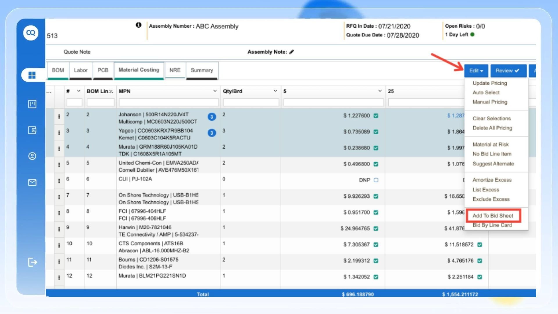Expand the Edit dropdown button

(x=476, y=71)
